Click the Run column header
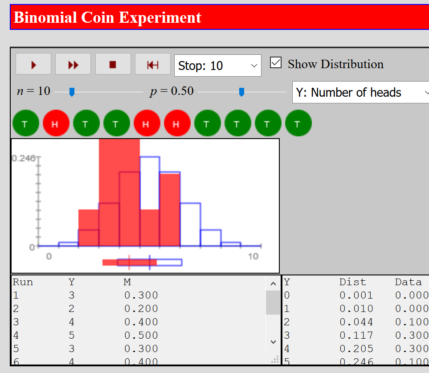429x373 pixels. [x=23, y=282]
